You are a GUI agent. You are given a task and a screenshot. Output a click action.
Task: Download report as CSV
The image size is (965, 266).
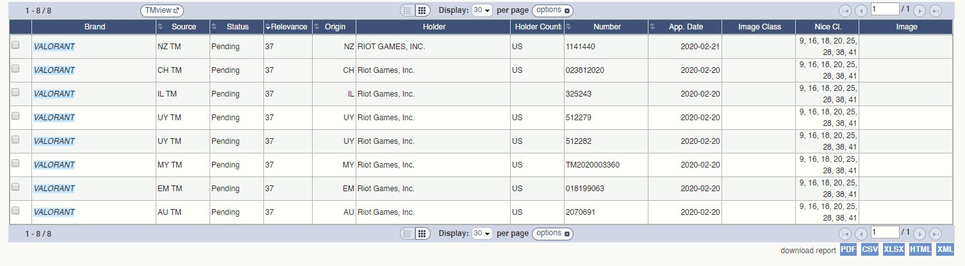870,250
